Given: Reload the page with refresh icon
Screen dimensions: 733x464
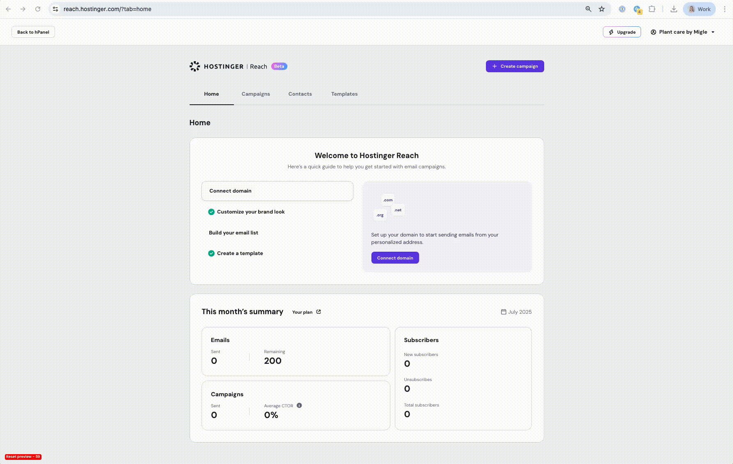Looking at the screenshot, I should [x=38, y=9].
